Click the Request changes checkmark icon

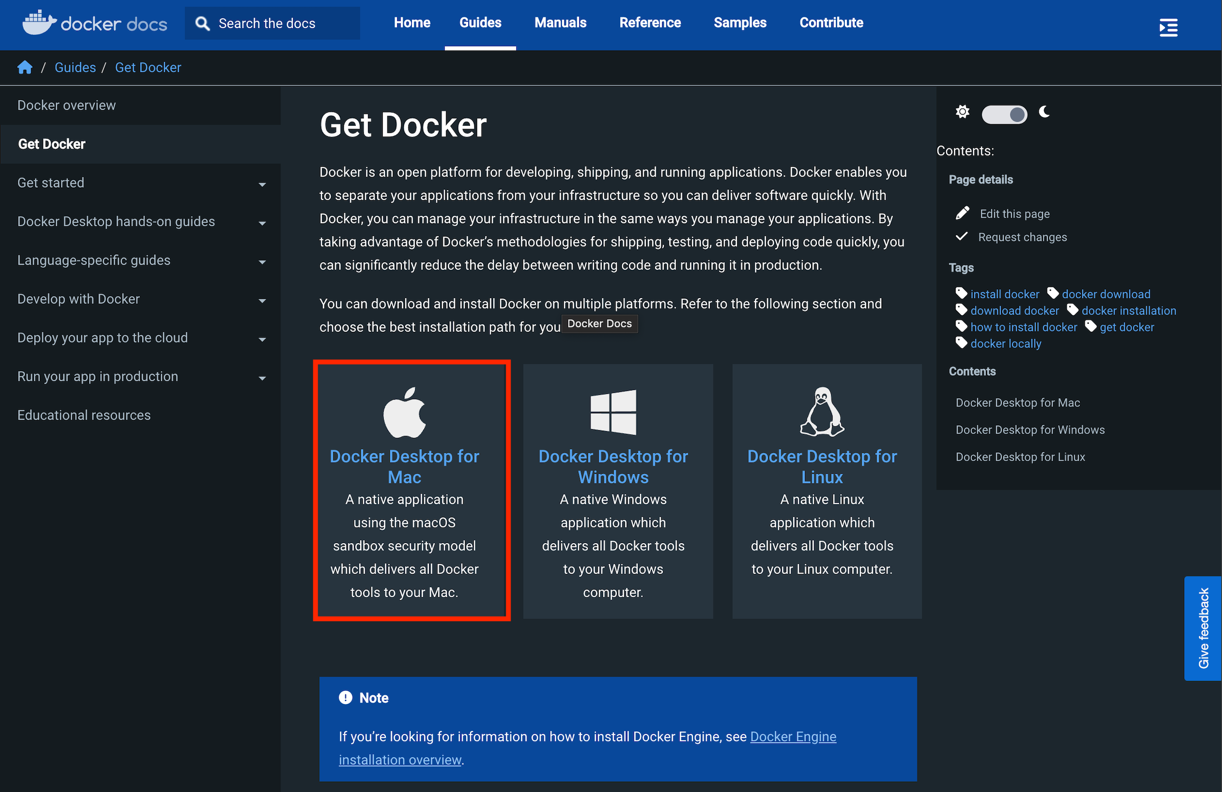963,236
